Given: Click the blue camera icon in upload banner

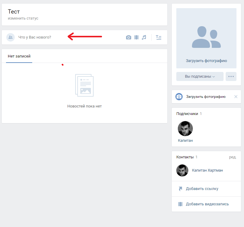Looking at the screenshot, I should pos(179,97).
